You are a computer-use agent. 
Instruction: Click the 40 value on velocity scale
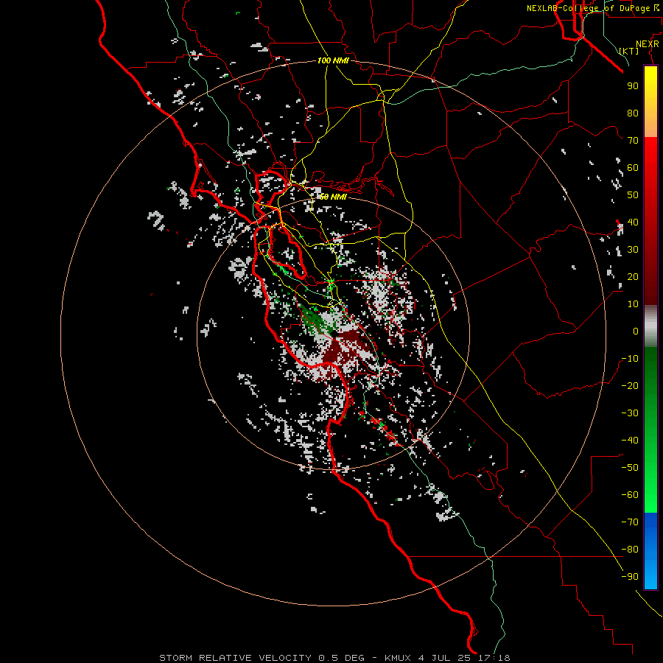[633, 222]
